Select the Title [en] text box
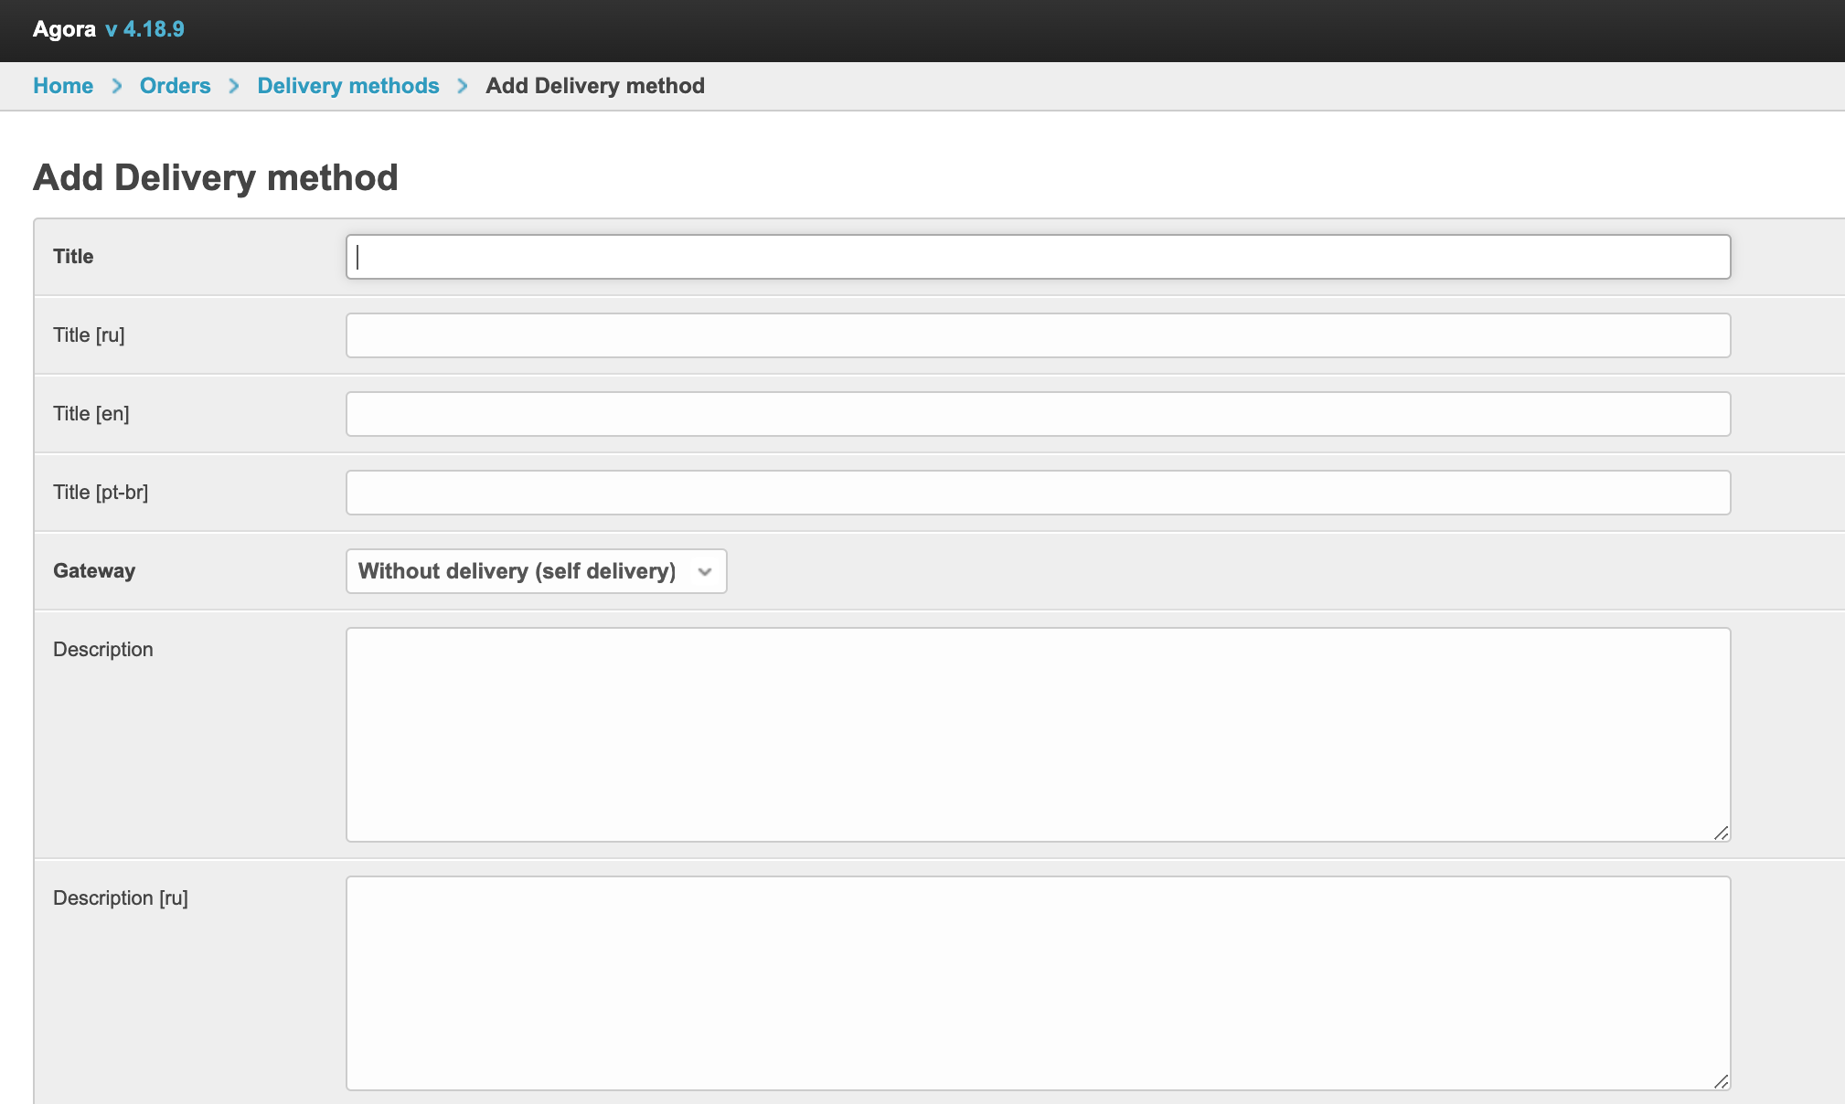The image size is (1845, 1104). pos(1038,414)
